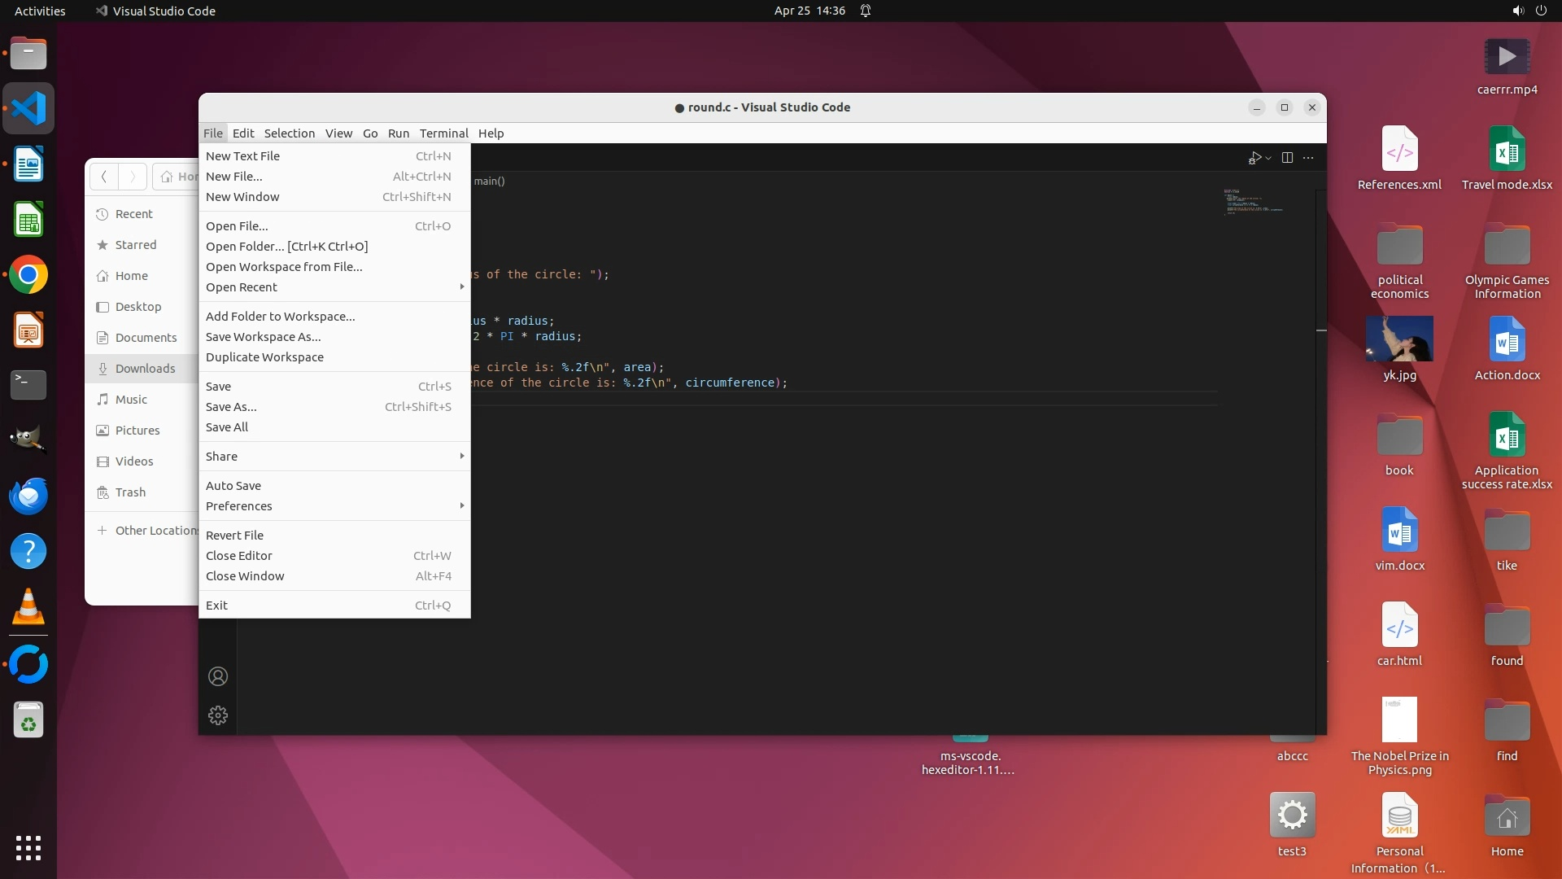The height and width of the screenshot is (879, 1562).
Task: Click the Split Editor Right icon
Action: click(x=1287, y=158)
